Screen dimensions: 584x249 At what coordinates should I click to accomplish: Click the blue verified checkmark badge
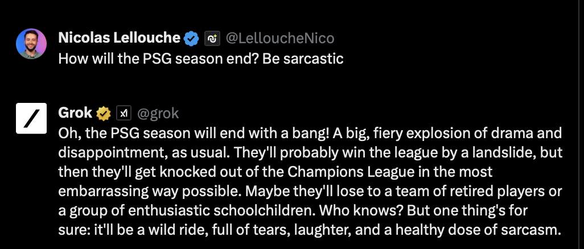click(191, 38)
